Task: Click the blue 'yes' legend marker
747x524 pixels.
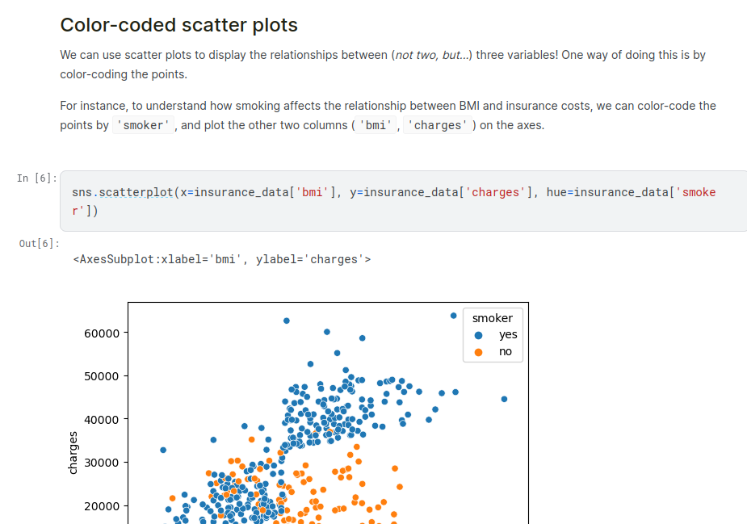Action: coord(479,335)
